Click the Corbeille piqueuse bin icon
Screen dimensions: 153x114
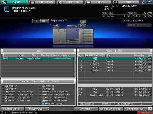coord(6,98)
